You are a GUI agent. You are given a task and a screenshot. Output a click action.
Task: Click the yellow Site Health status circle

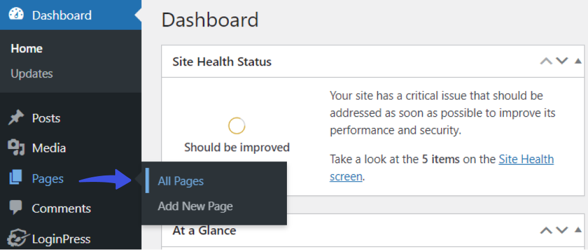[236, 126]
